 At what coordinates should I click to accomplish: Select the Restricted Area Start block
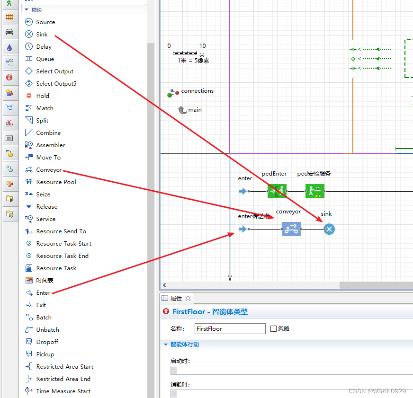pyautogui.click(x=59, y=366)
